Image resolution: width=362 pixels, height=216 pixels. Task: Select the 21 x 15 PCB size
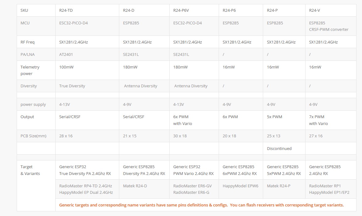click(130, 136)
